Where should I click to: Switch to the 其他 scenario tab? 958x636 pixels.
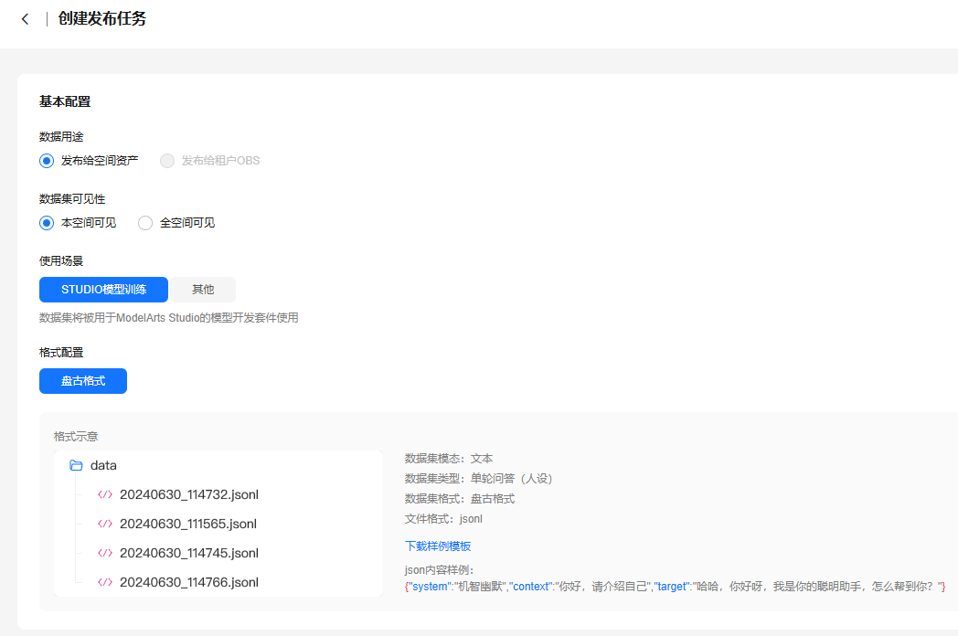202,290
